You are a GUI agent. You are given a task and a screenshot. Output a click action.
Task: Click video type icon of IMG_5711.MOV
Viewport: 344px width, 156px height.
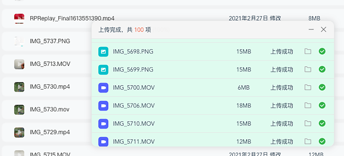tap(103, 141)
